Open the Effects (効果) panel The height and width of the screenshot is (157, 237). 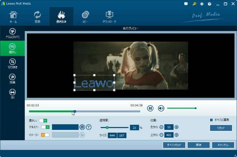click(x=12, y=78)
